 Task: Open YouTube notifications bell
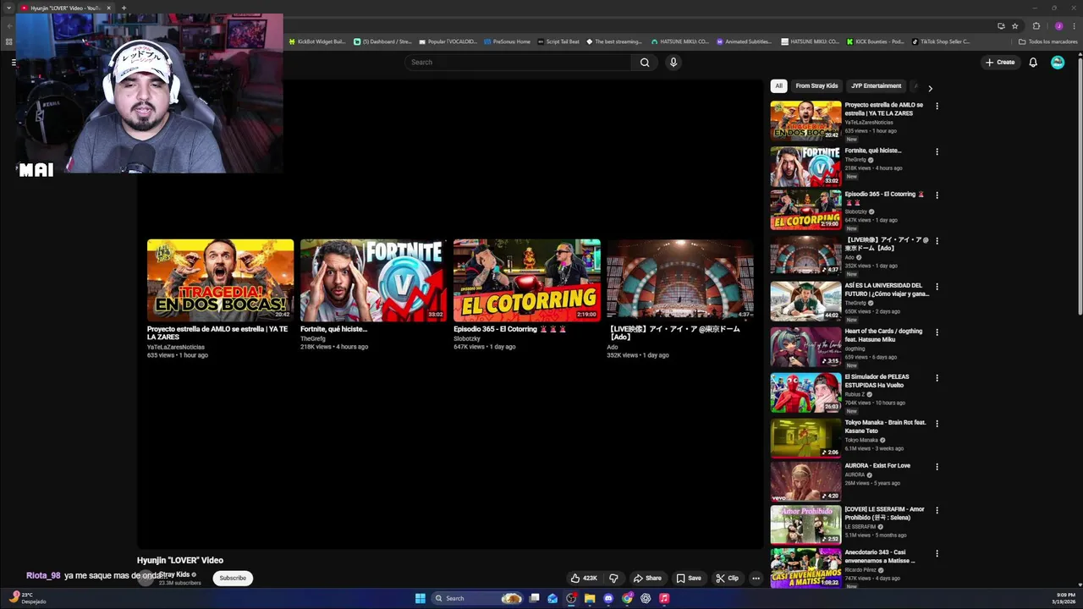(1033, 62)
